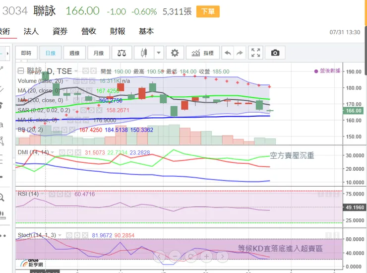Collapse the indicator legend with minus box
Viewport: 367px width, 273px height.
pyautogui.click(x=21, y=70)
